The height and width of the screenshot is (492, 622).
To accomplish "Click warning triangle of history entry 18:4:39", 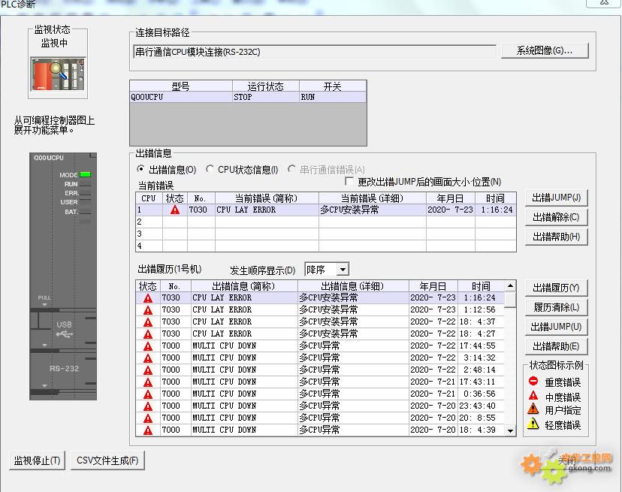I will coord(148,430).
